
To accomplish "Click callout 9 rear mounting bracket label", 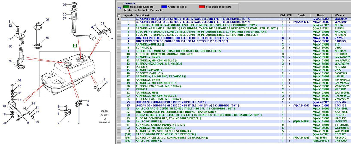I will [x=28, y=123].
